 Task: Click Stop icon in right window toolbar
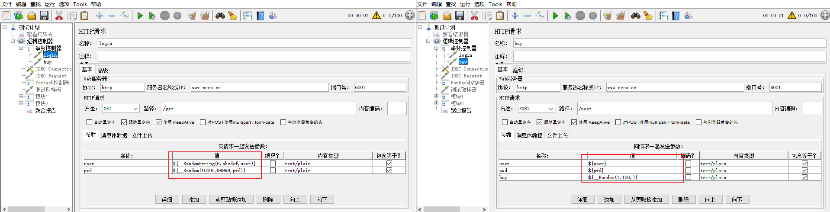point(580,16)
